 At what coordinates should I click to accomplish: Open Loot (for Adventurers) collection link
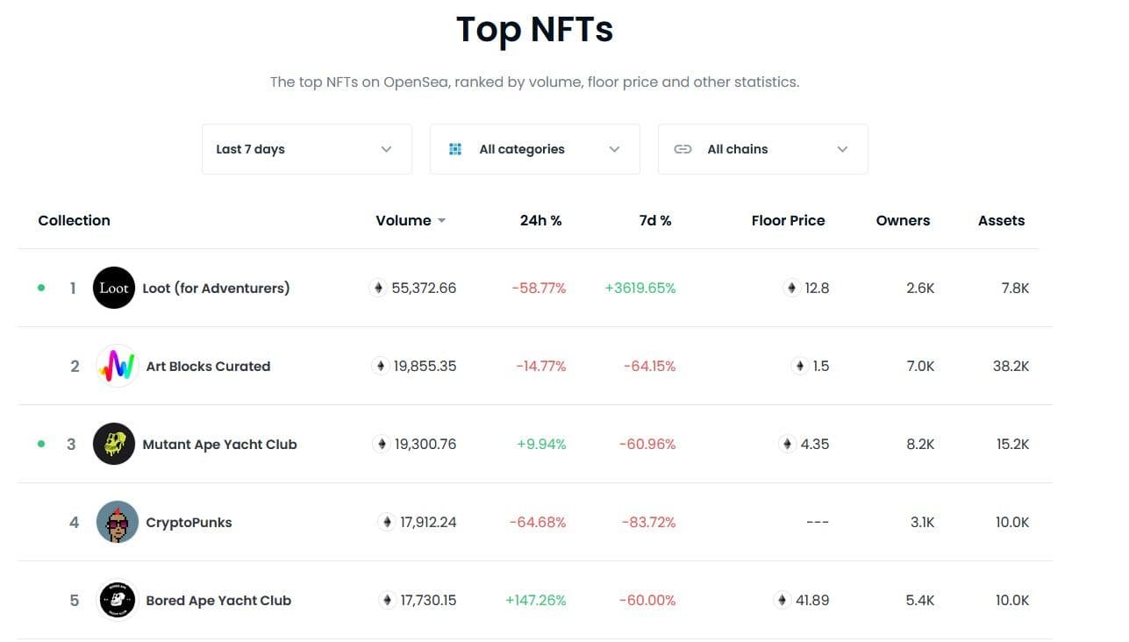[216, 288]
